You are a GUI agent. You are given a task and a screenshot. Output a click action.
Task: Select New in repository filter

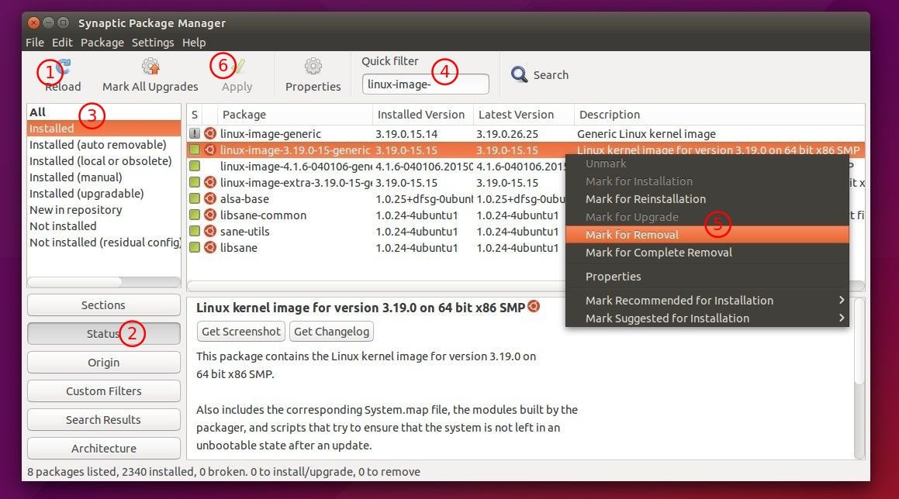tap(104, 210)
